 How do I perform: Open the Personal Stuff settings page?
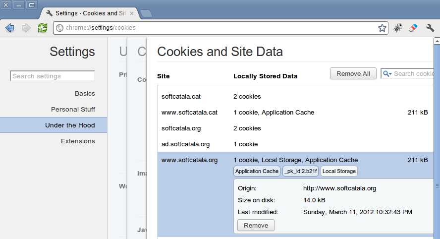[73, 109]
